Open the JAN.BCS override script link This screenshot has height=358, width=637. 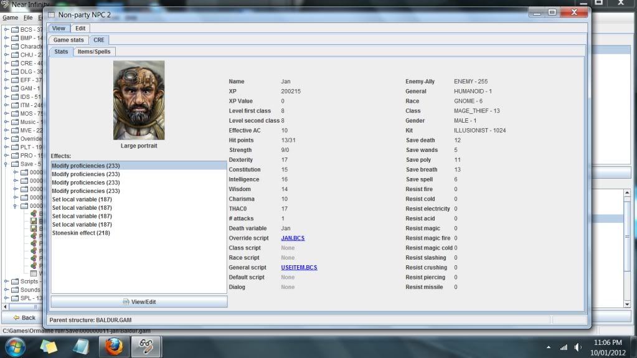click(293, 238)
